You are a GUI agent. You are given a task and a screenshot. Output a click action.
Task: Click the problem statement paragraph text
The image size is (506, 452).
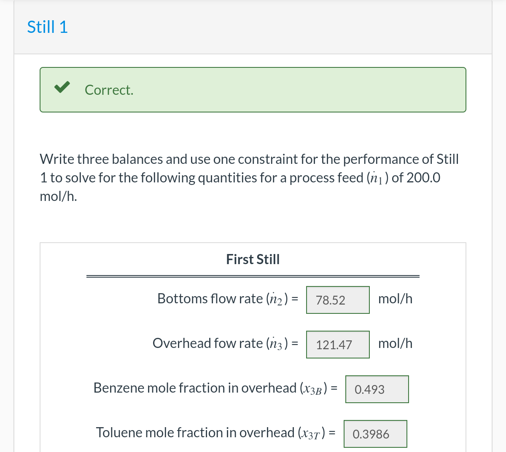click(249, 177)
